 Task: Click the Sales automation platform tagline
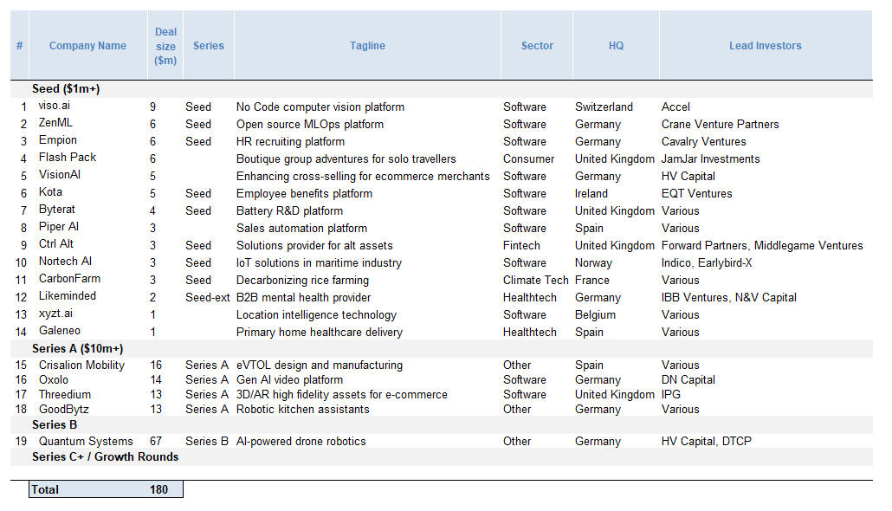(302, 228)
